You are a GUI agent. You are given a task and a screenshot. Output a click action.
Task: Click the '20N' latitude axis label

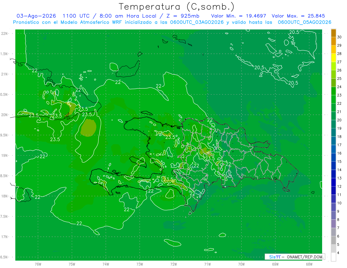coord(5,115)
